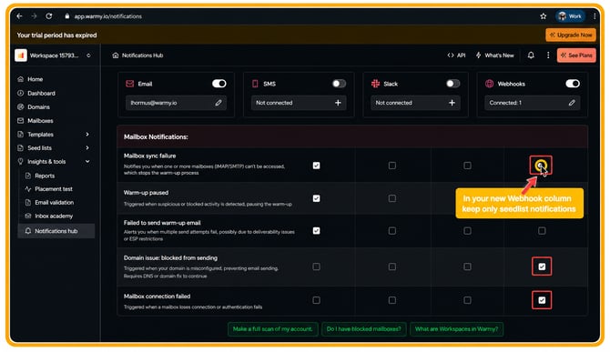The width and height of the screenshot is (610, 352).
Task: Edit the email address with the pencil icon
Action: point(219,103)
